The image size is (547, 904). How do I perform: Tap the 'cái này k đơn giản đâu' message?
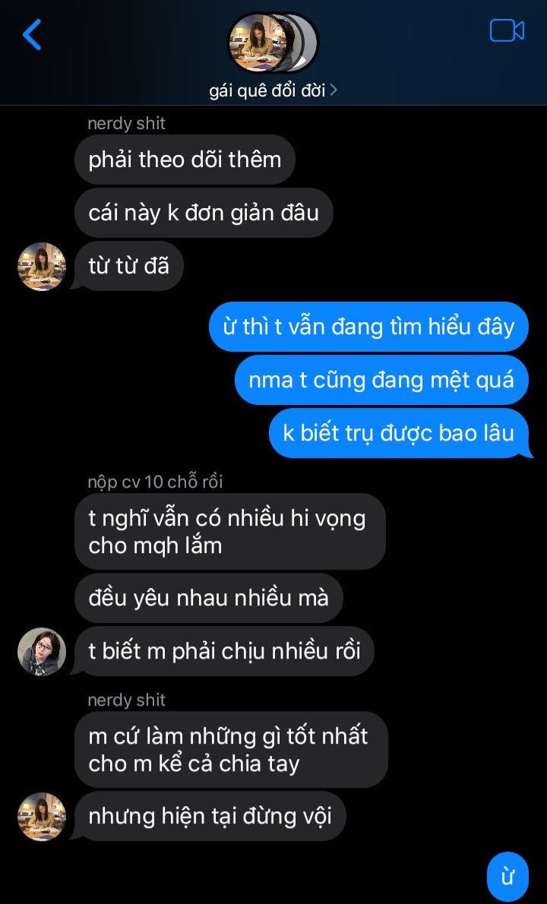pyautogui.click(x=204, y=213)
